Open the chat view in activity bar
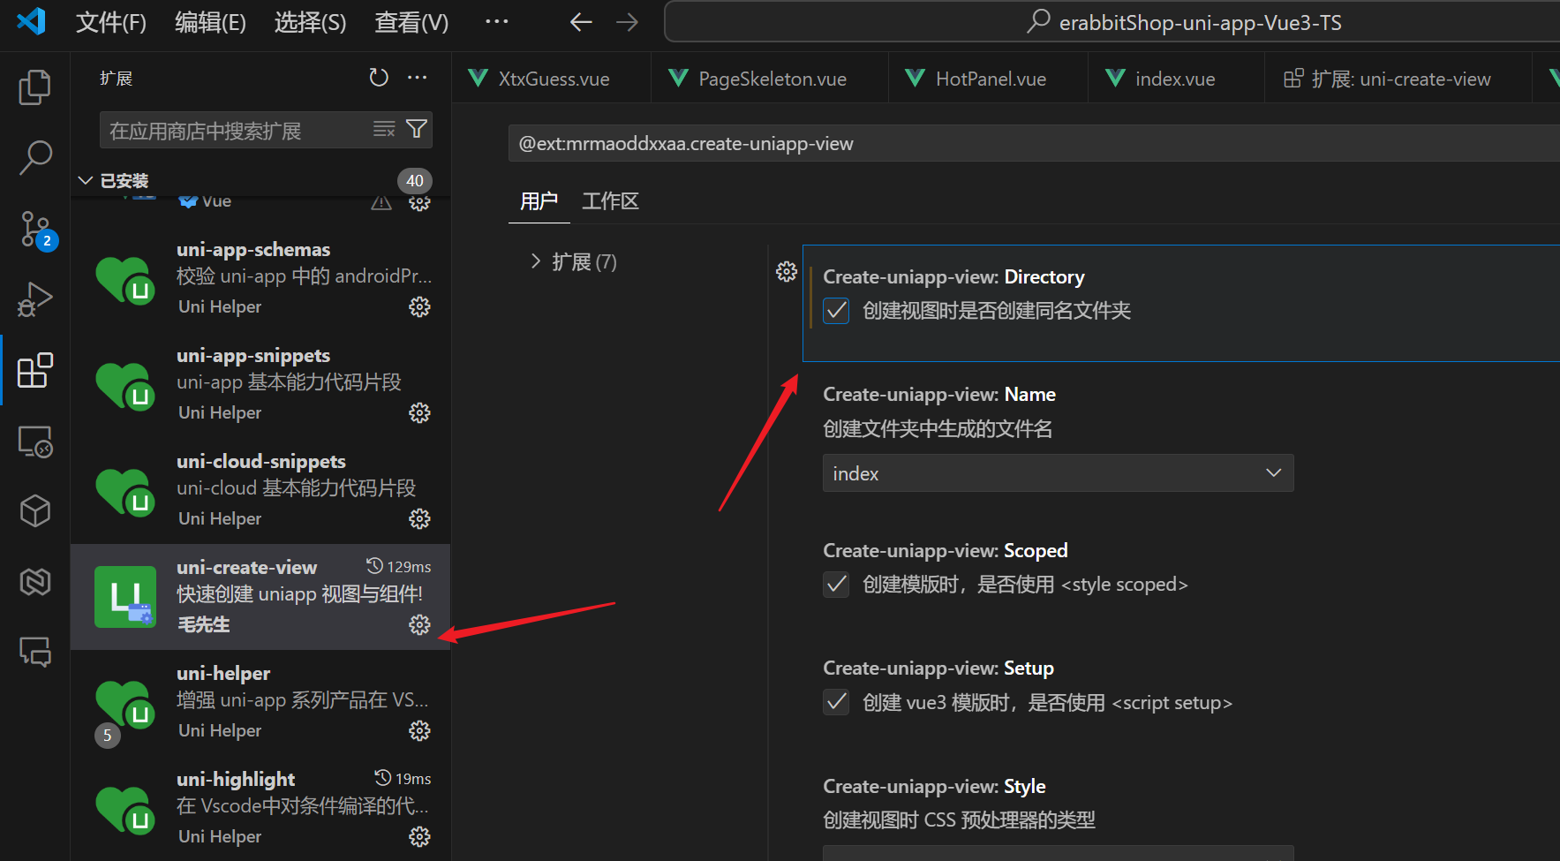 point(35,653)
